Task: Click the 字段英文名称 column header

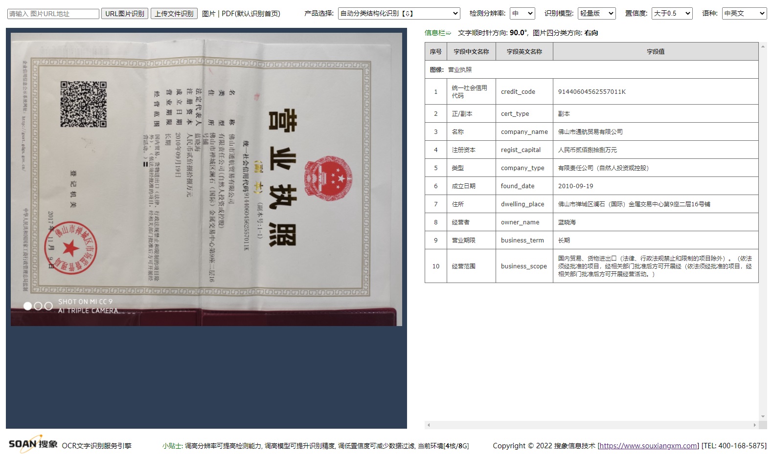Action: click(524, 51)
